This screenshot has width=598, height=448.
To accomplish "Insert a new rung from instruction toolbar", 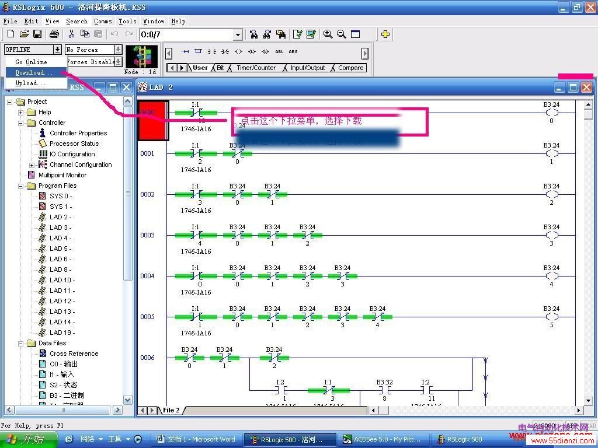I will click(x=185, y=51).
